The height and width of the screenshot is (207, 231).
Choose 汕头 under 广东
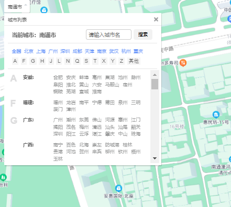[x=110, y=127]
